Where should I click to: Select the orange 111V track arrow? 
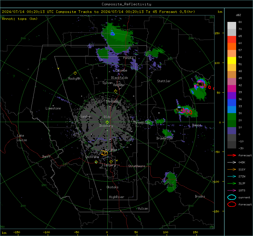(x=232, y=169)
